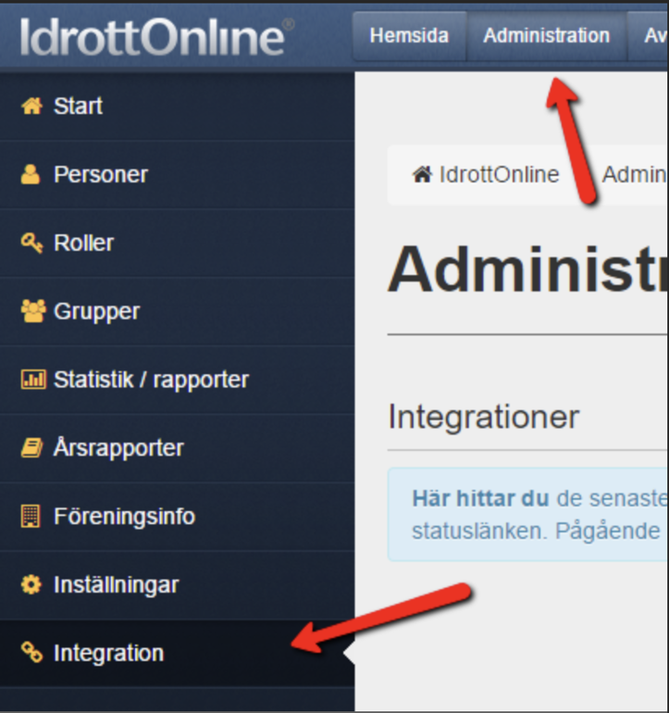Click the building icon beside Föreningsinfo
The height and width of the screenshot is (713, 669).
click(31, 516)
